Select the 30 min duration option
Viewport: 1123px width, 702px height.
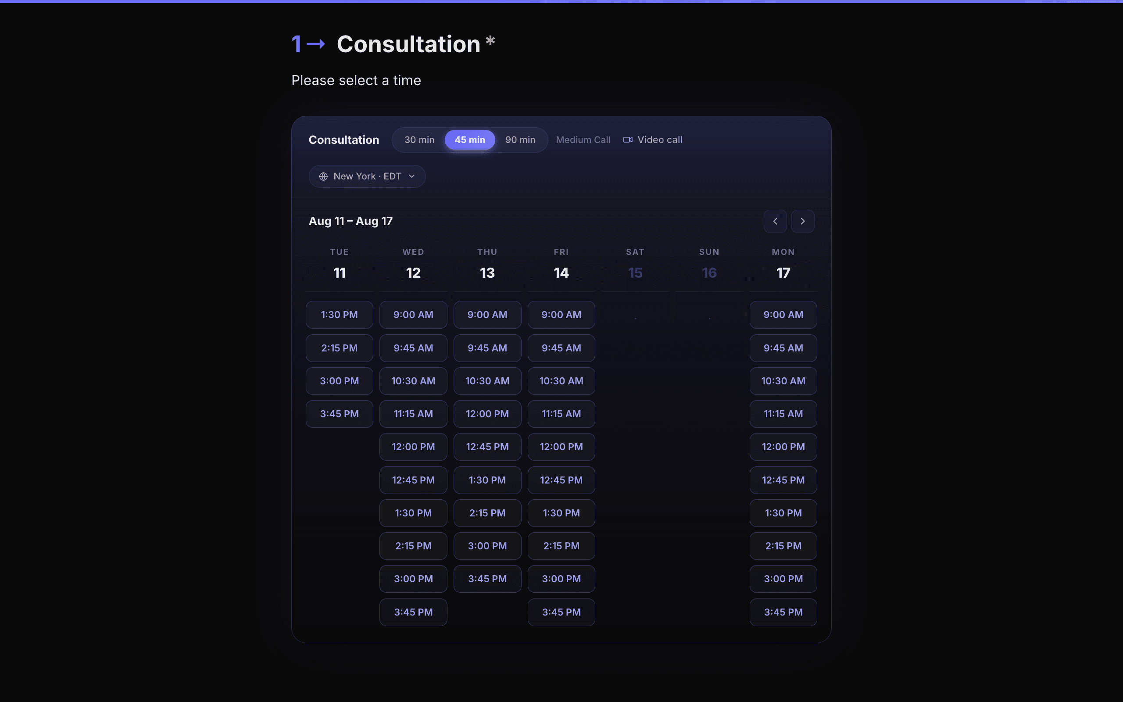pos(419,140)
